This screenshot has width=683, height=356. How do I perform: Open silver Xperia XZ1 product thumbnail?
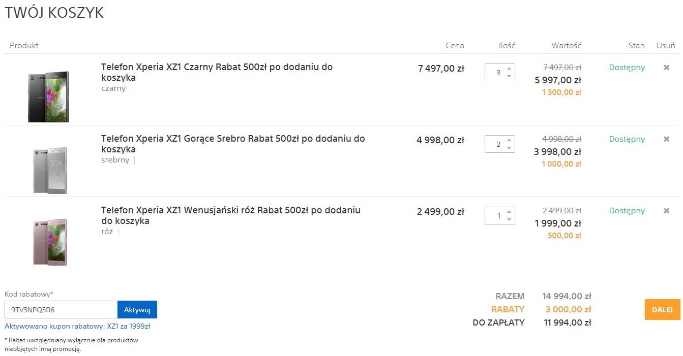point(50,170)
